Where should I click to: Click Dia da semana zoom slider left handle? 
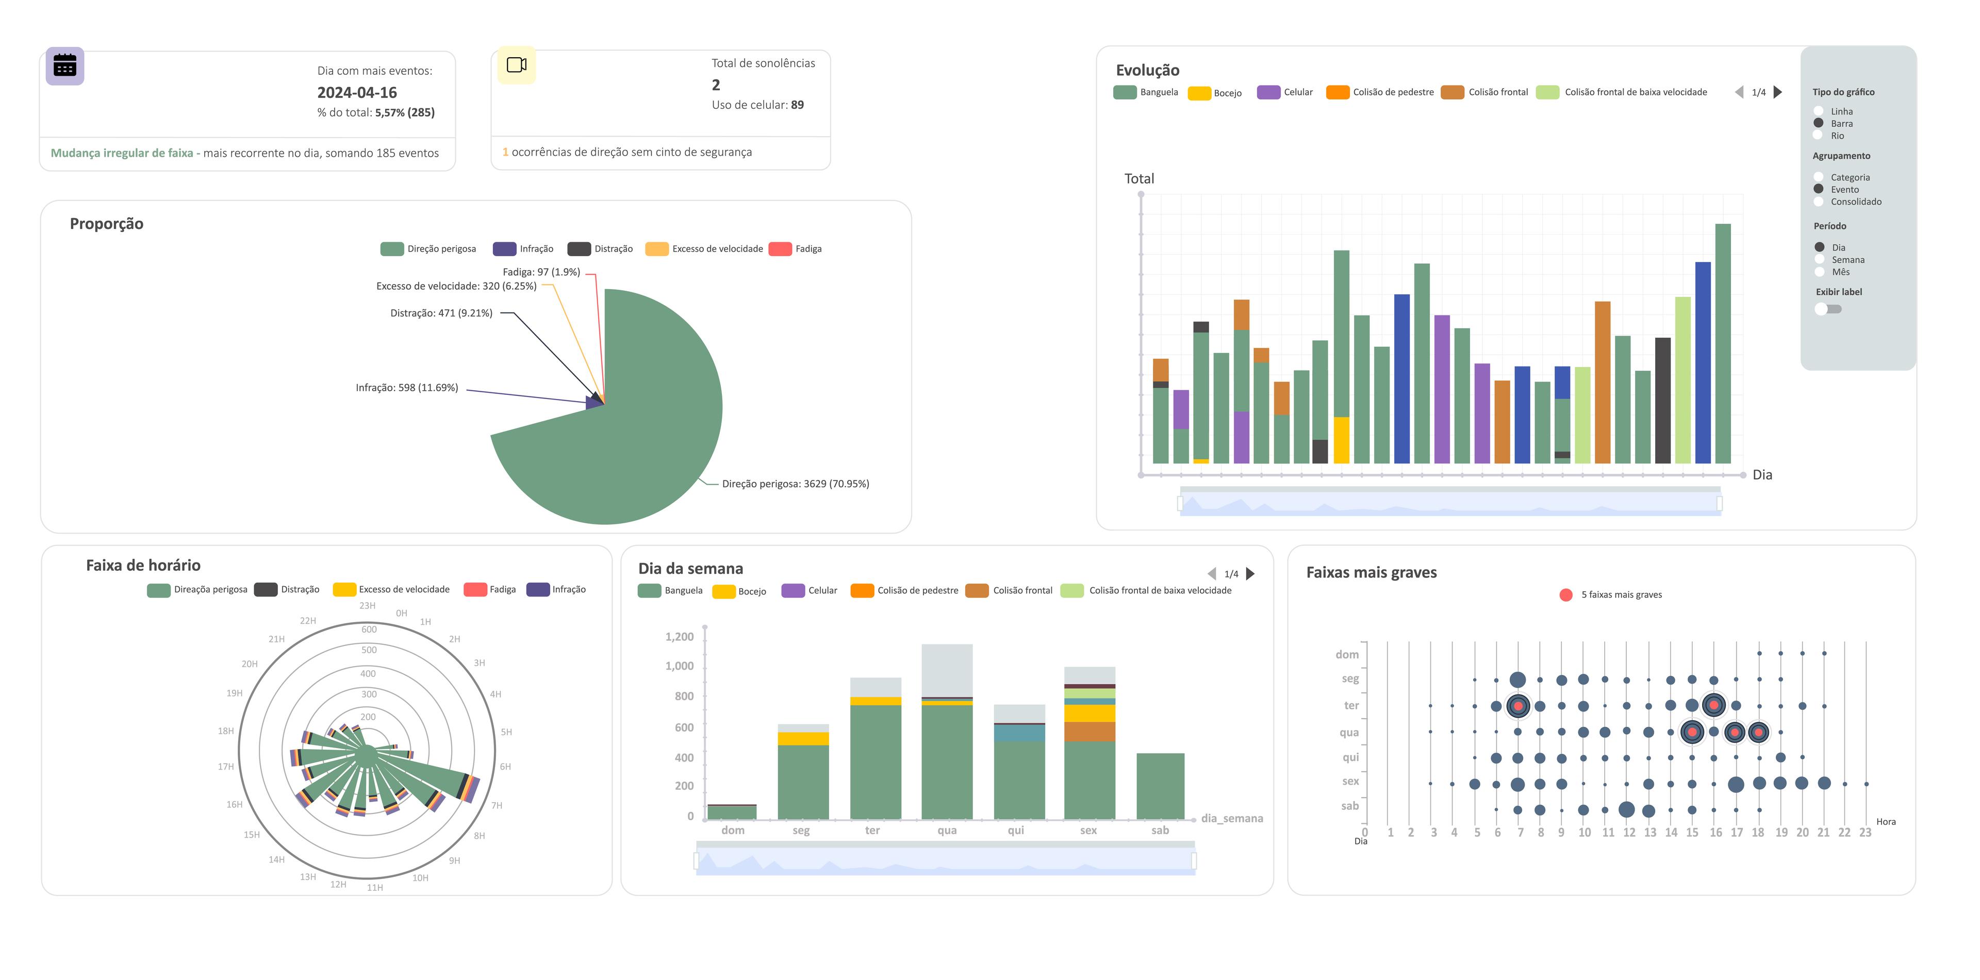tap(697, 861)
